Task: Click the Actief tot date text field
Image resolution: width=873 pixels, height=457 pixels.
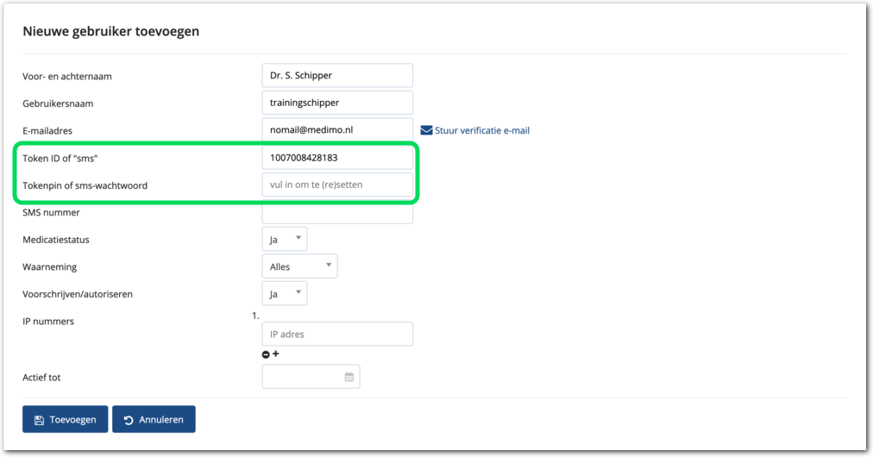Action: point(302,377)
